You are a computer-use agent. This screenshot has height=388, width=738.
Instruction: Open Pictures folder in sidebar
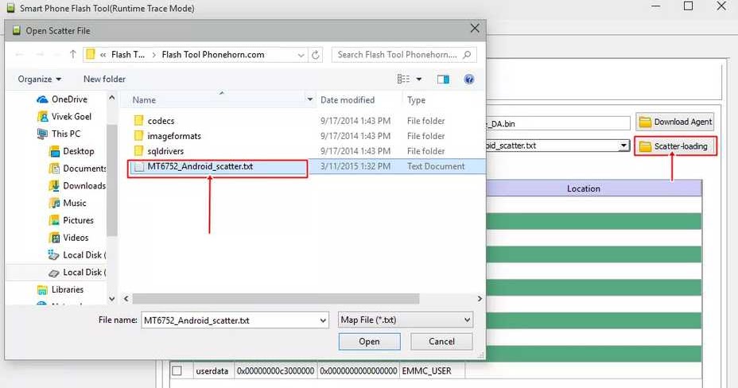78,220
